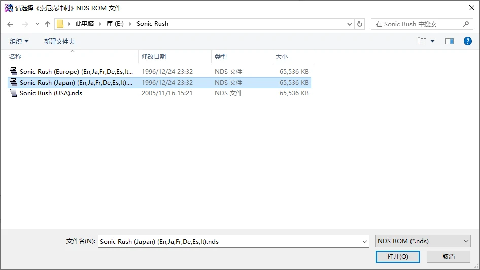Viewport: 480px width, 270px height.
Task: Sort by 修改日期 column header
Action: (175, 57)
